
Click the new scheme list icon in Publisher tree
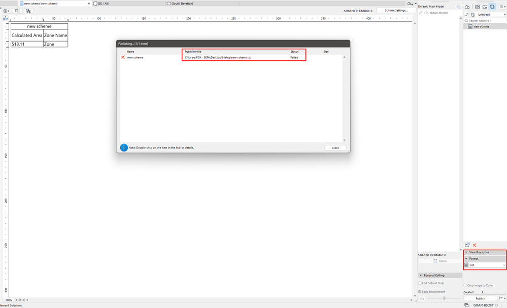(470, 26)
